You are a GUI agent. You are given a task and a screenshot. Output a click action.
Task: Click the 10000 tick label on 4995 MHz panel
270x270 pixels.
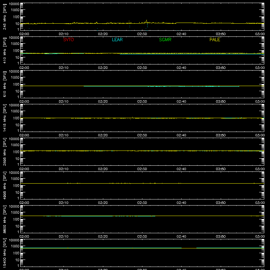(14, 172)
